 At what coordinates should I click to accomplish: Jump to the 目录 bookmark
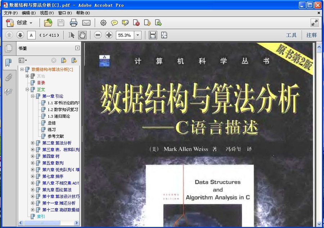coord(41,83)
